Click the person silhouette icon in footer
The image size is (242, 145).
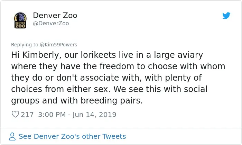tap(12, 136)
